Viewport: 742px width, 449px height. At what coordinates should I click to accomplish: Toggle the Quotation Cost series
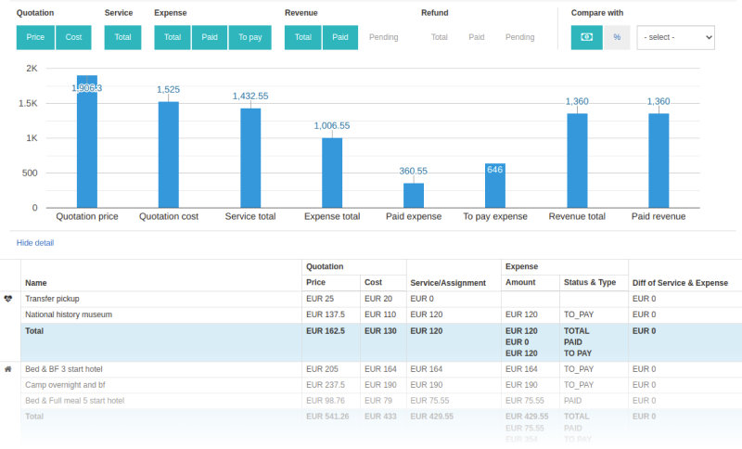point(73,37)
